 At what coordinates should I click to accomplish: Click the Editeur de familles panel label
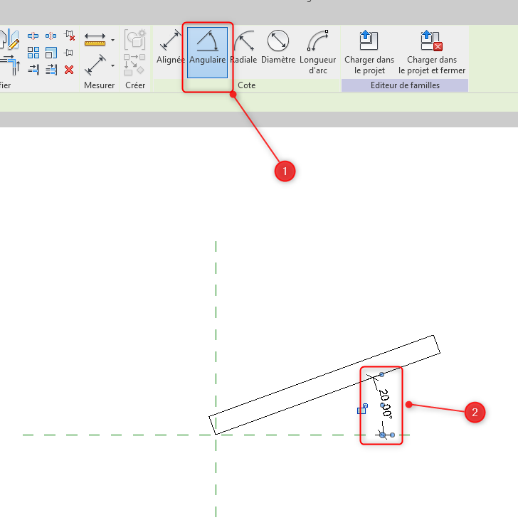click(405, 85)
